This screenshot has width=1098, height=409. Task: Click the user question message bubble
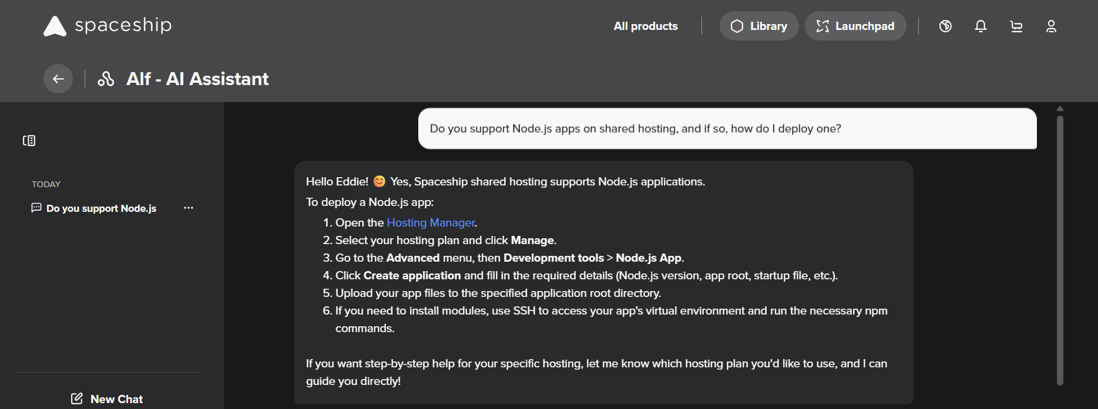click(727, 129)
